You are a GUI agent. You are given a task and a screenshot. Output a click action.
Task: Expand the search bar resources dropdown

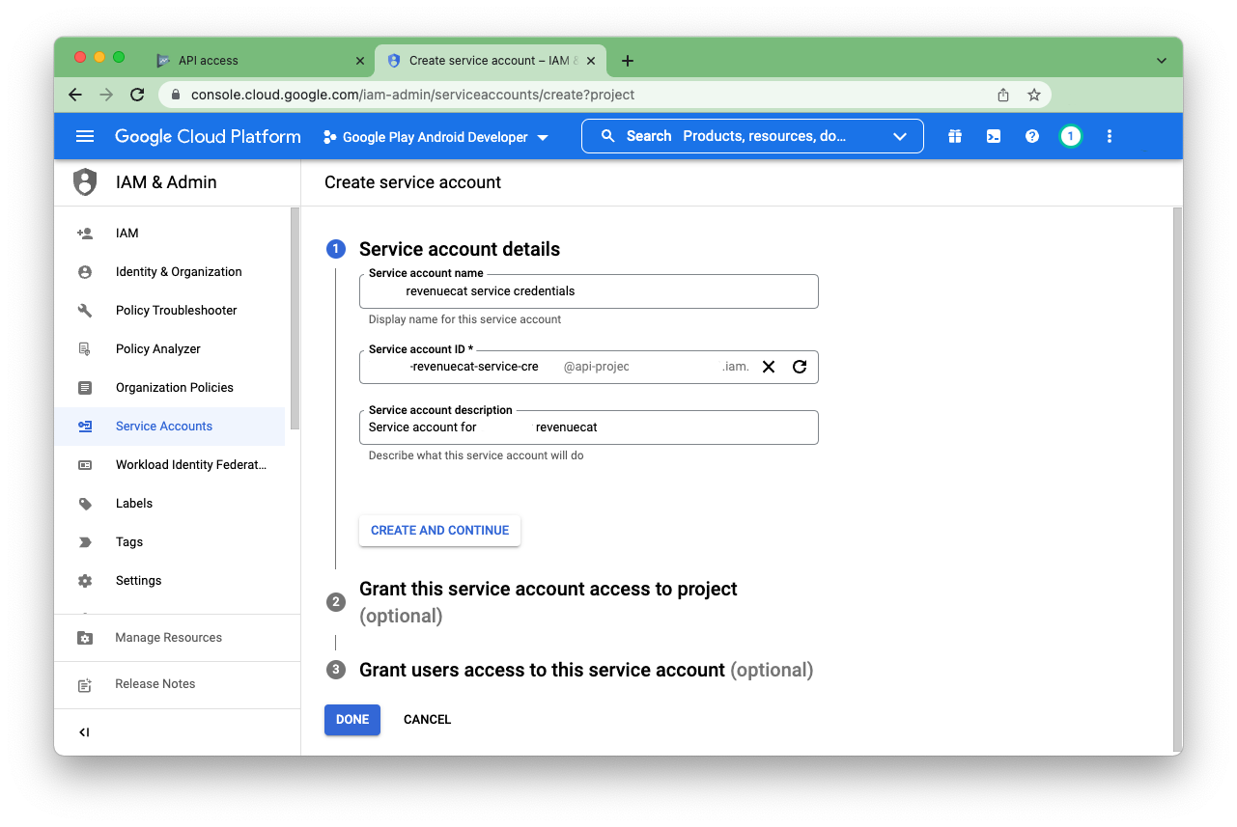click(x=899, y=135)
